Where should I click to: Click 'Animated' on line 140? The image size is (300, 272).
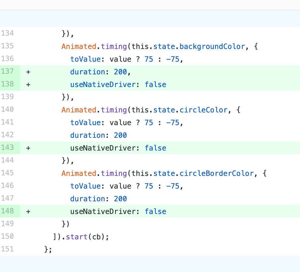tap(79, 110)
